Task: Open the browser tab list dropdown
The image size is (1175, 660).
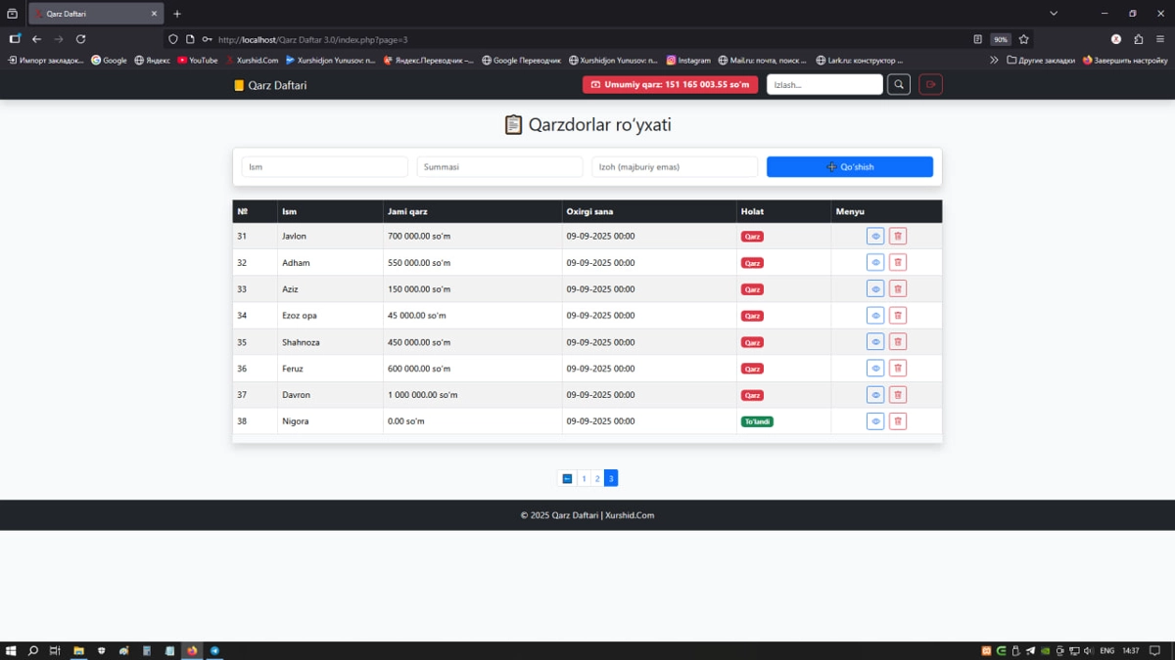Action: click(x=1054, y=14)
